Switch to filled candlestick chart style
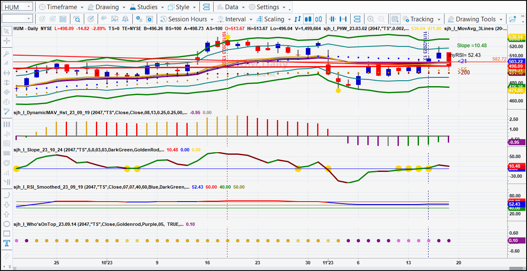The width and height of the screenshot is (527, 271). point(308,19)
